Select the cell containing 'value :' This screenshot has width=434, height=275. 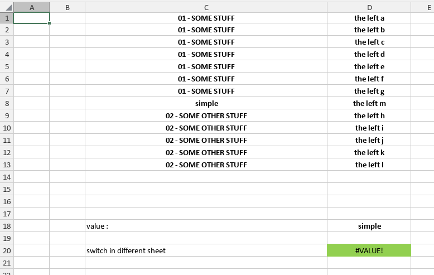[206, 226]
